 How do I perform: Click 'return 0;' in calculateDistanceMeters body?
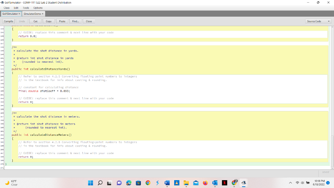[26, 157]
